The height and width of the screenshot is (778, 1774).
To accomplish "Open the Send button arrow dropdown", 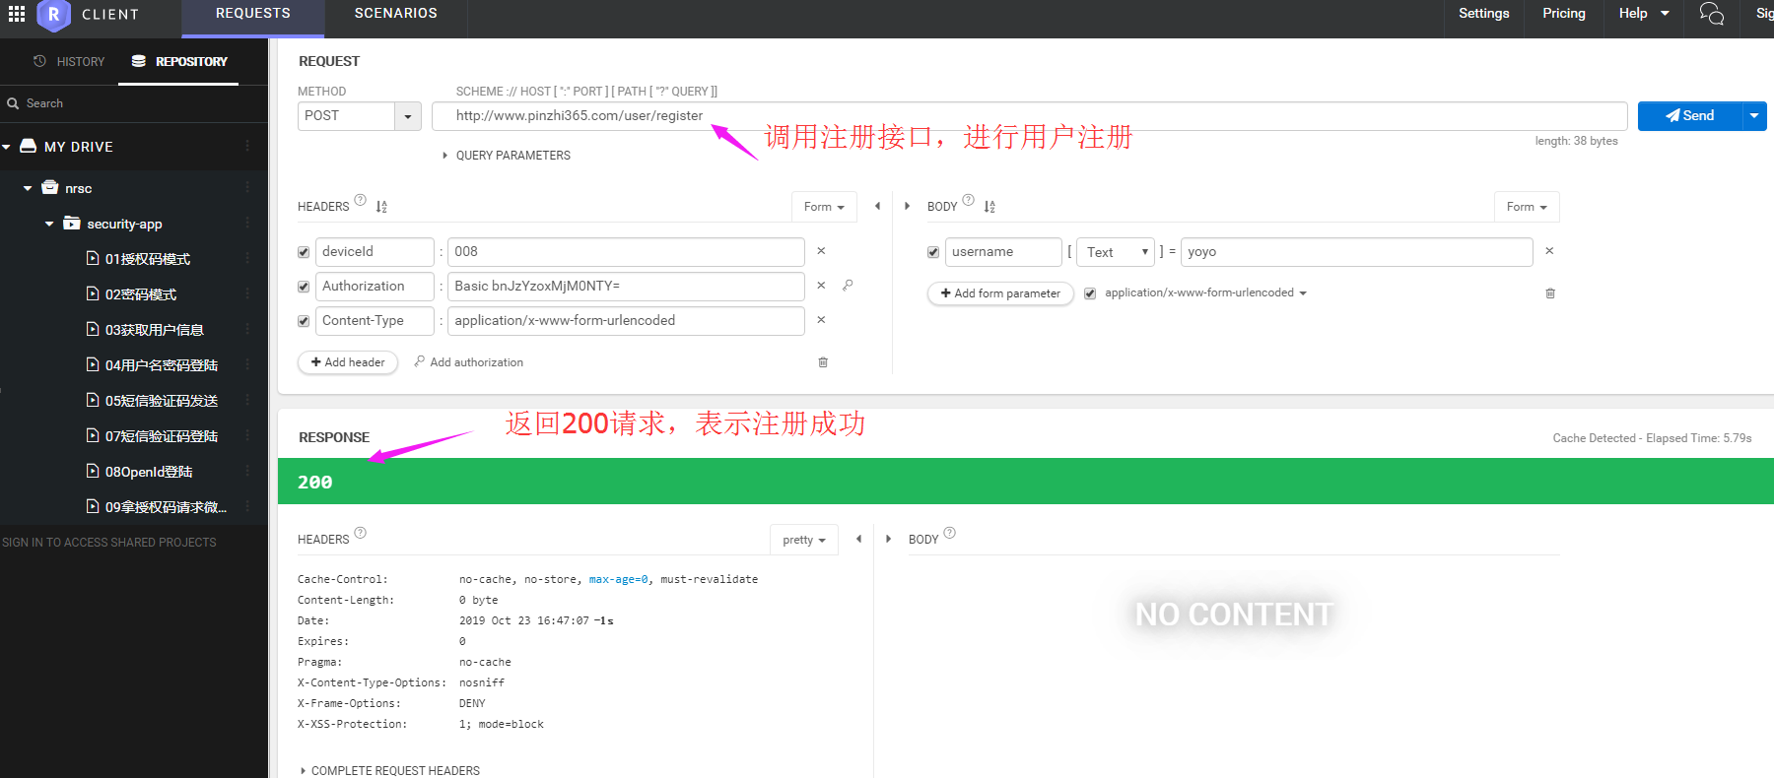I will (1754, 116).
